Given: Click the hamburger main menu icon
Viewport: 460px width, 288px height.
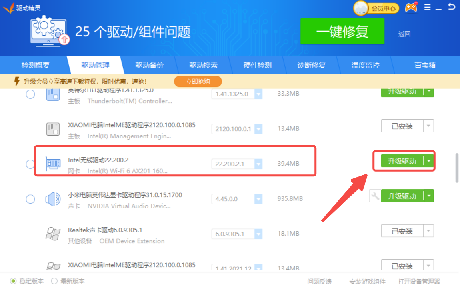Looking at the screenshot, I should (427, 6).
